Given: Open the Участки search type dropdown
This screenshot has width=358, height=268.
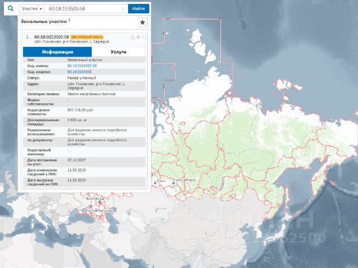Looking at the screenshot, I should [32, 9].
